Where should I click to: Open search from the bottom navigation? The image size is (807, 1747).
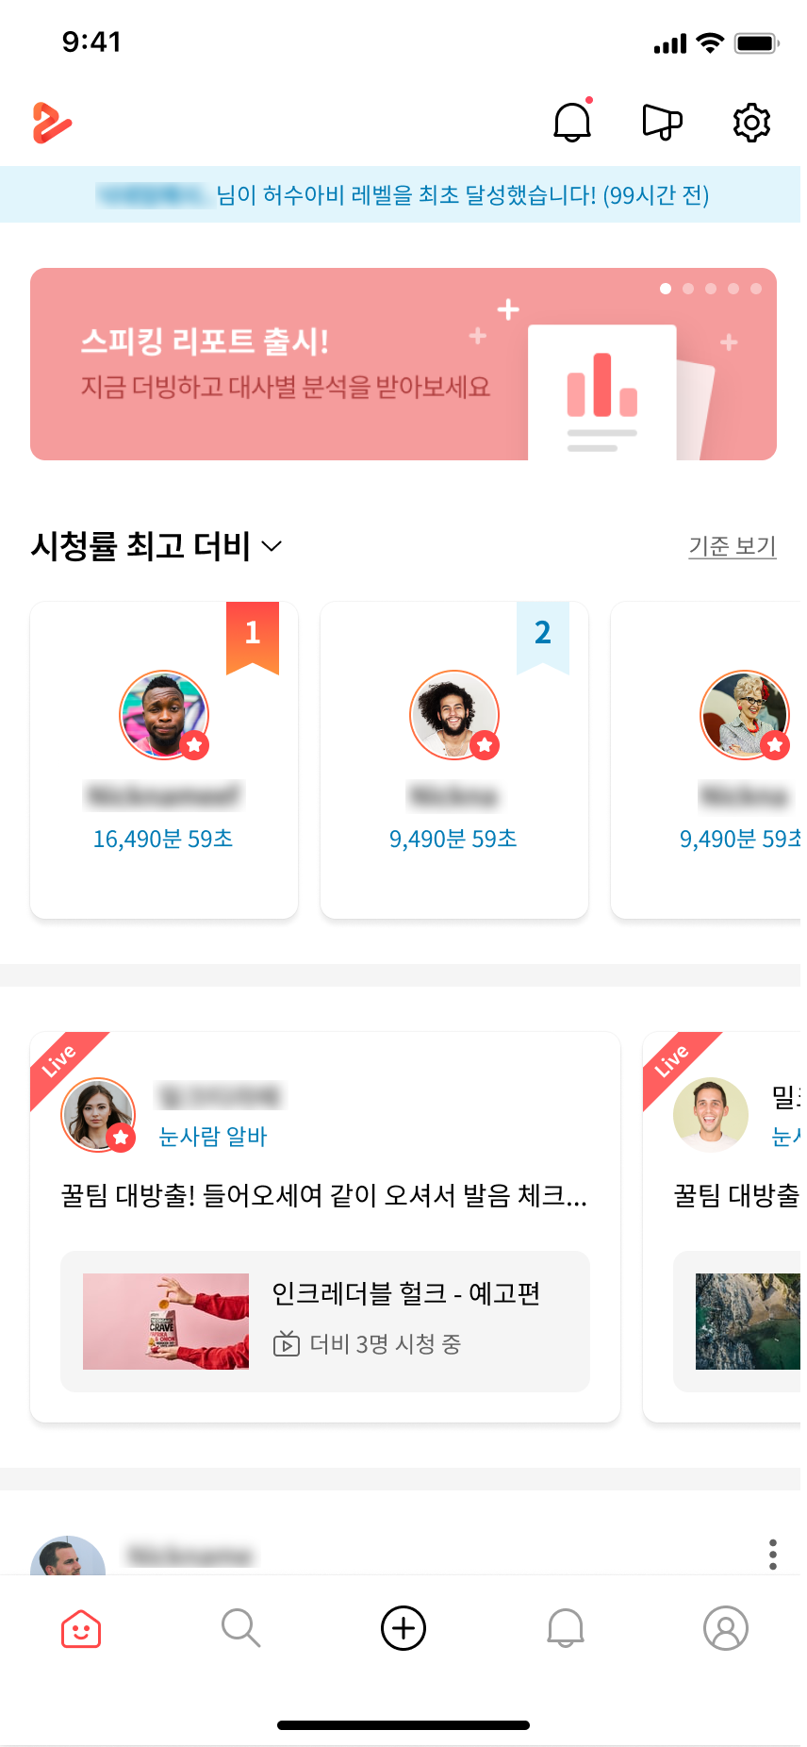point(241,1627)
